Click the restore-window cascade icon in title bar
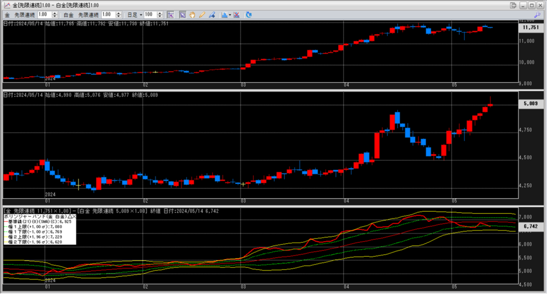 513,5
